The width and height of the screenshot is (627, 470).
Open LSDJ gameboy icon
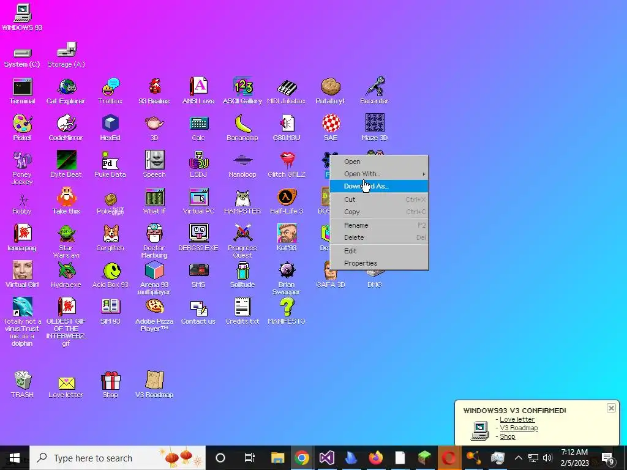(x=198, y=165)
